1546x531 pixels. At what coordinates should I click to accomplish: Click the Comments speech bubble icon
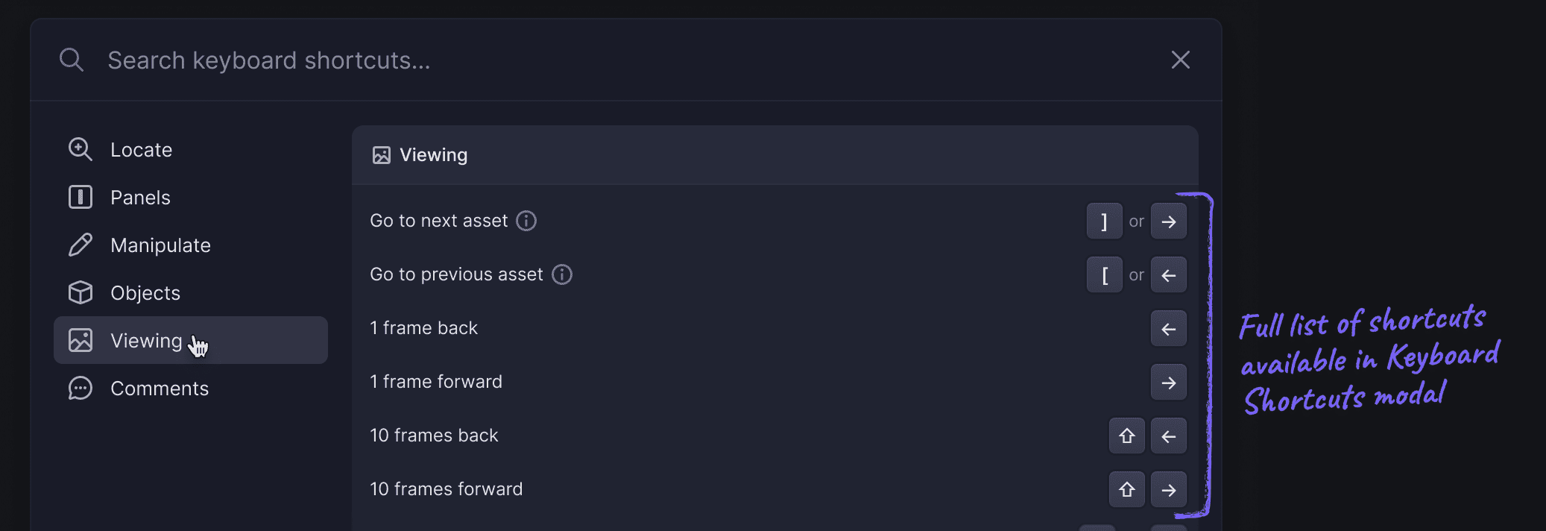tap(81, 388)
